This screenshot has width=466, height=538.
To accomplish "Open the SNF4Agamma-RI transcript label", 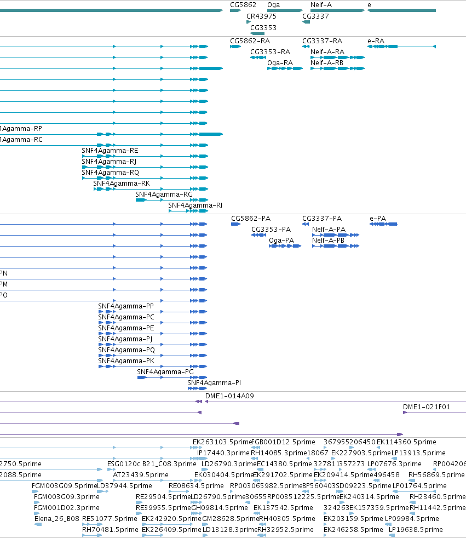I will tap(195, 205).
